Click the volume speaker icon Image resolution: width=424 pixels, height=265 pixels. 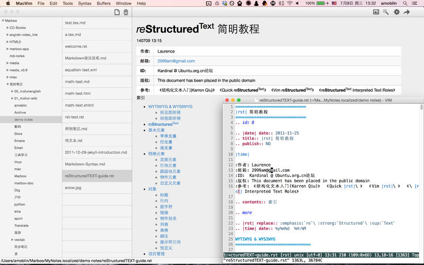pyautogui.click(x=297, y=3)
